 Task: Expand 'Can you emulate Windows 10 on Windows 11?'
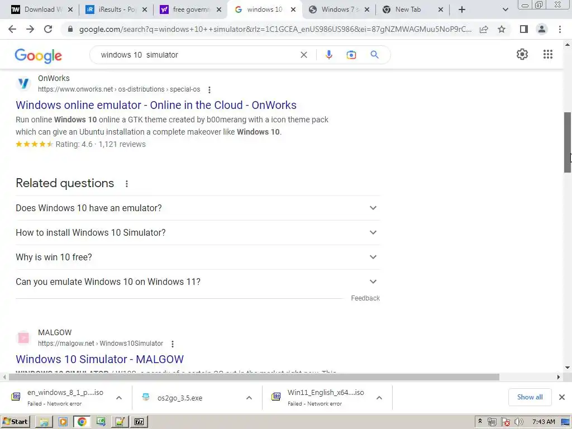198,282
